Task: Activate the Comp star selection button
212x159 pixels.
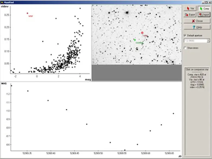Action: coord(204,9)
